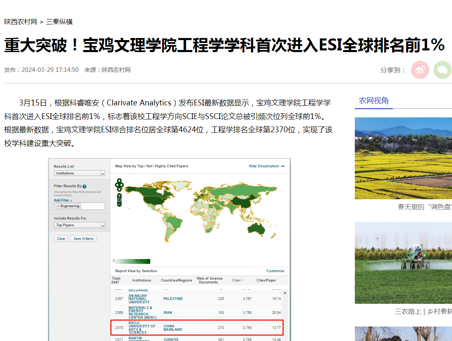This screenshot has height=341, width=452.
Task: Share article via Weibo icon
Action: pos(420,70)
